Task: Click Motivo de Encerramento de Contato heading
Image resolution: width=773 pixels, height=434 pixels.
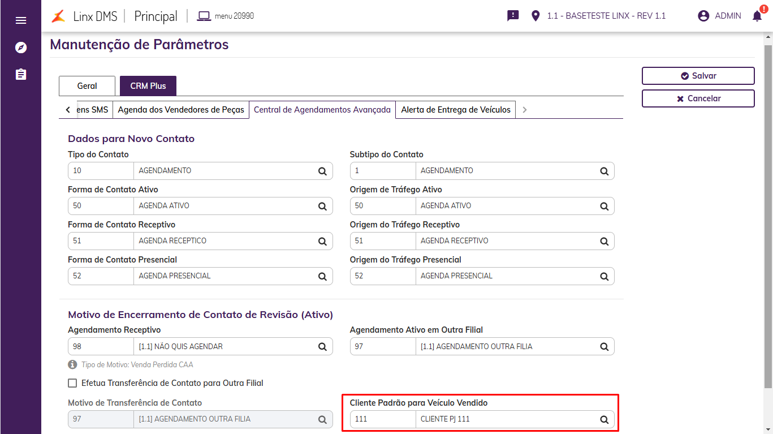Action: coord(200,315)
